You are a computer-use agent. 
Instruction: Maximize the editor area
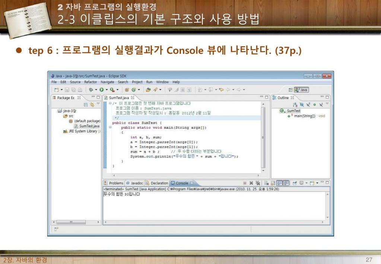pos(267,97)
